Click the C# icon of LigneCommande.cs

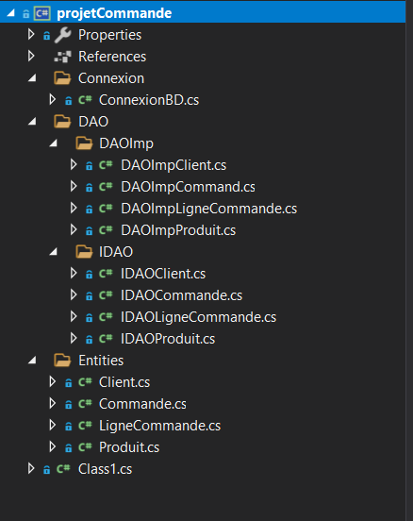point(85,426)
